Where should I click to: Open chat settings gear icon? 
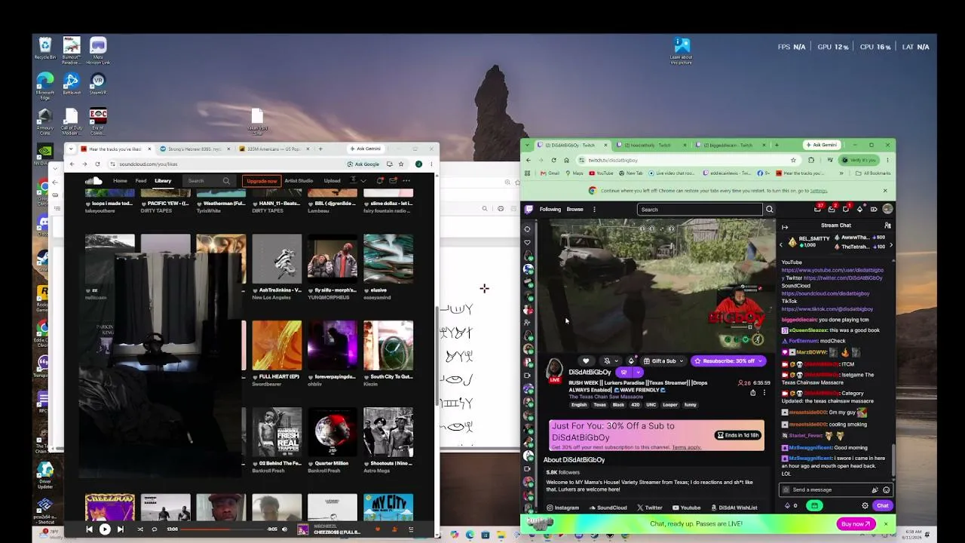pyautogui.click(x=865, y=505)
